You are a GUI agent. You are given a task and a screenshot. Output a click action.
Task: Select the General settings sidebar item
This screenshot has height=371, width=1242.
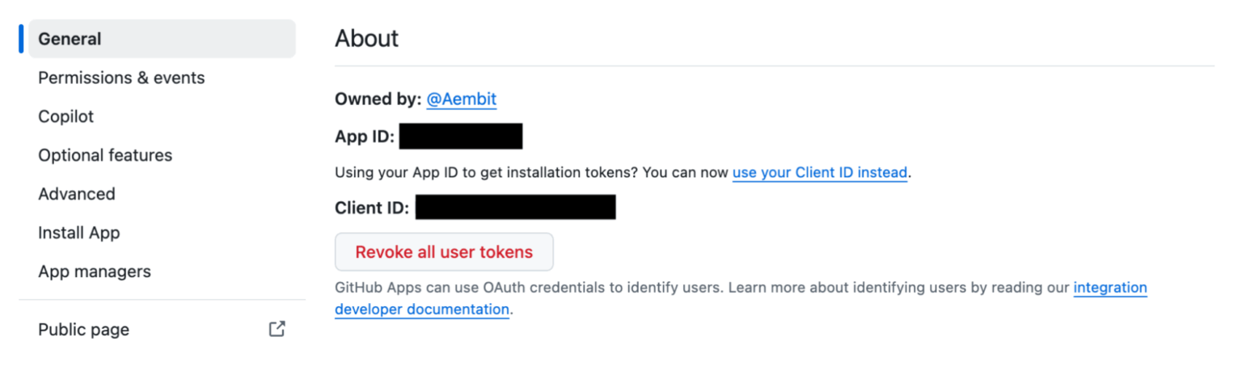(x=162, y=39)
